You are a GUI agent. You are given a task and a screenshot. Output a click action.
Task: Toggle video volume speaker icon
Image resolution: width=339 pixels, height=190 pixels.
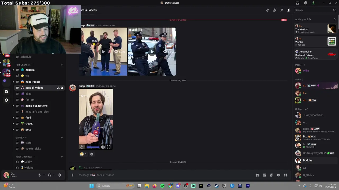(x=103, y=147)
